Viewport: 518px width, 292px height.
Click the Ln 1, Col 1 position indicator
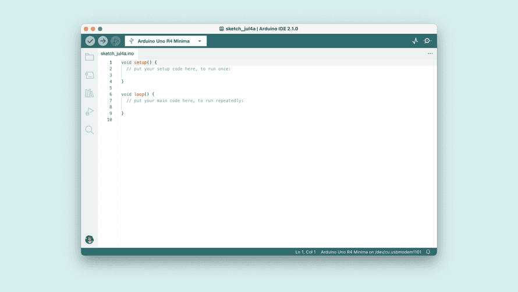pos(306,252)
